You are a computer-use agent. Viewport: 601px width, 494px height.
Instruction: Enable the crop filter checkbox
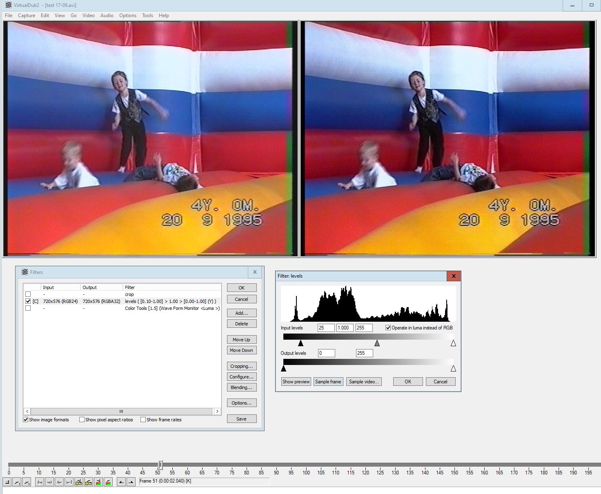coord(28,294)
